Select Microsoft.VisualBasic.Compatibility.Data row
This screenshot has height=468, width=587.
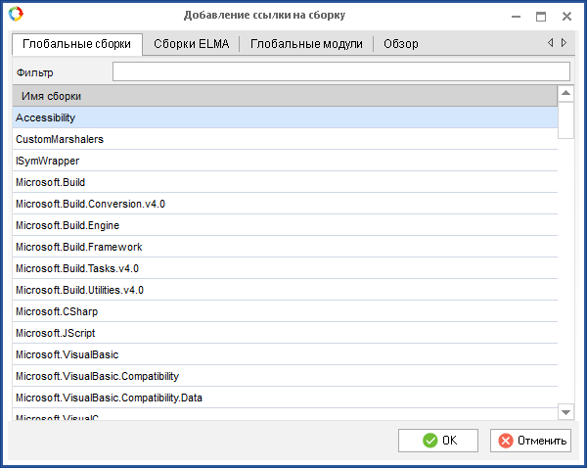(x=285, y=398)
